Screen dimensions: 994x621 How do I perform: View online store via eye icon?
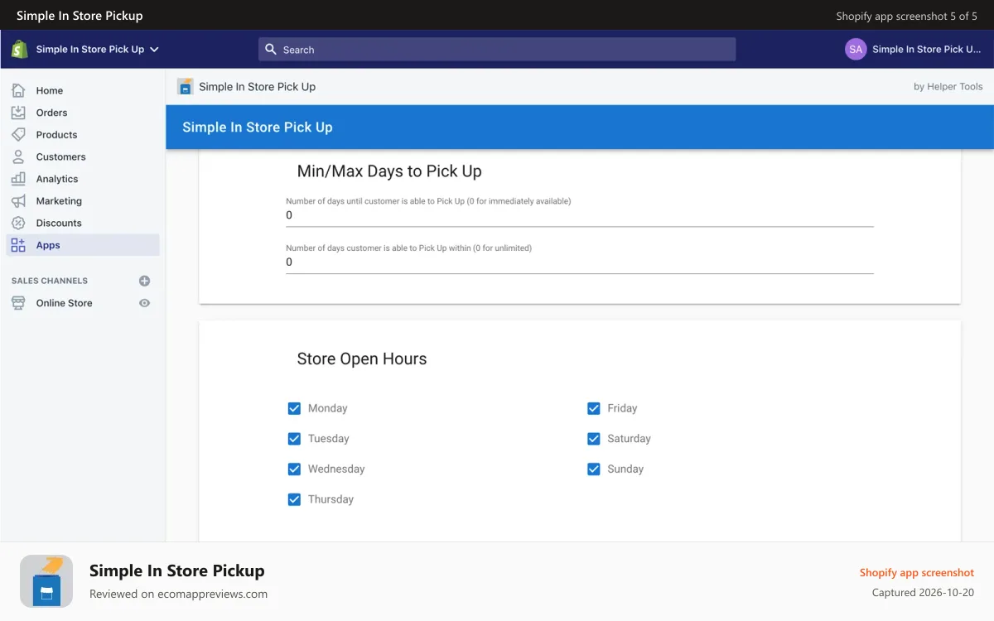(144, 303)
